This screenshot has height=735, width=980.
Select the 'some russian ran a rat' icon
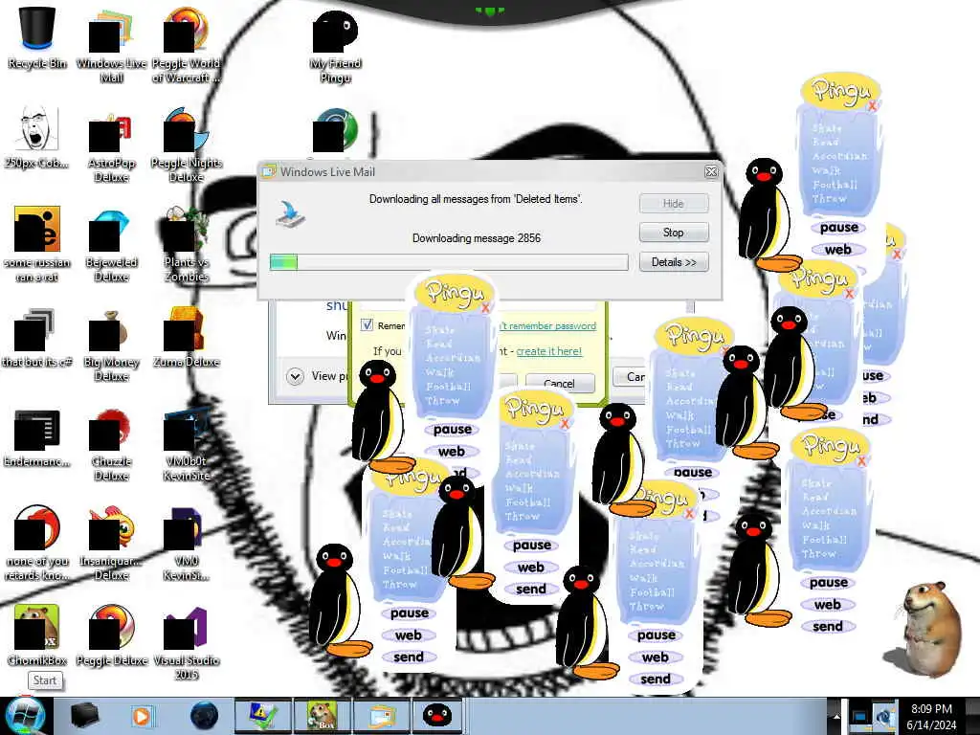pyautogui.click(x=37, y=244)
